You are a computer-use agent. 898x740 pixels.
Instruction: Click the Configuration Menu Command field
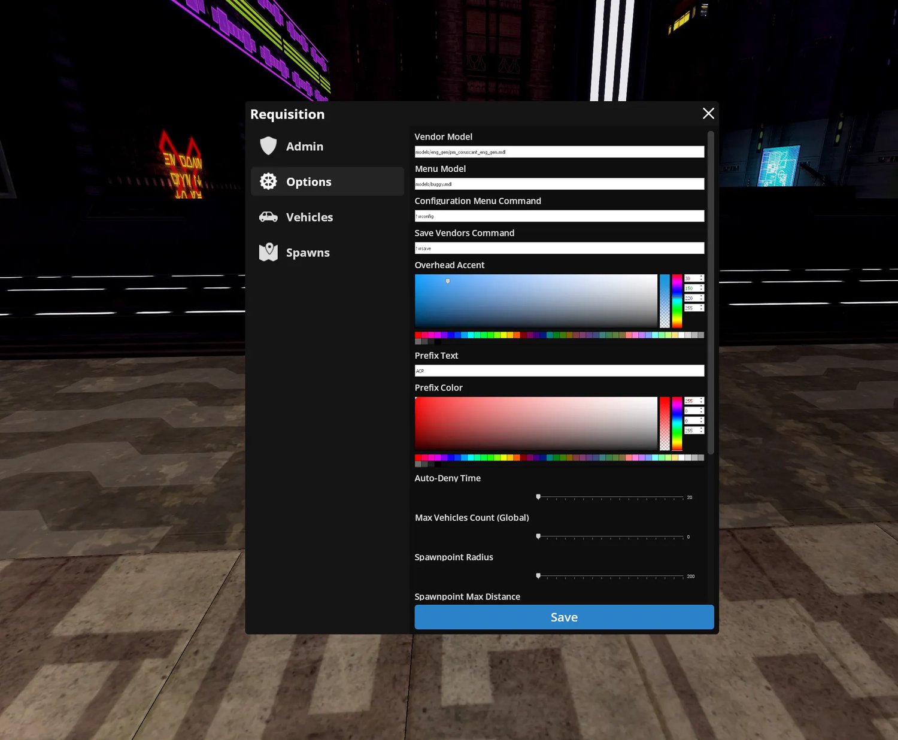pos(559,216)
